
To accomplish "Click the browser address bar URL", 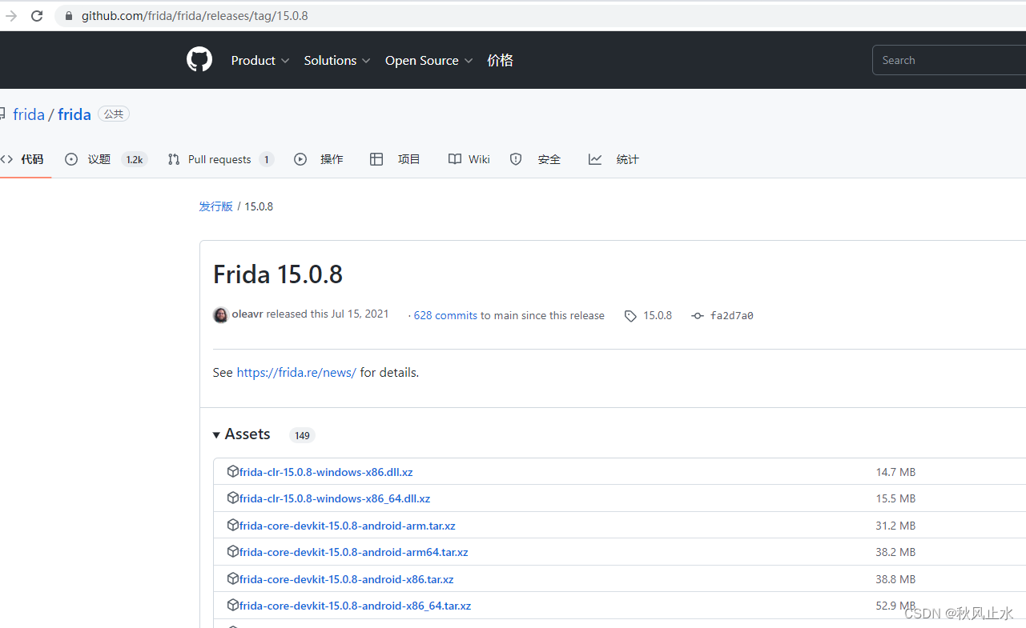I will (x=195, y=16).
